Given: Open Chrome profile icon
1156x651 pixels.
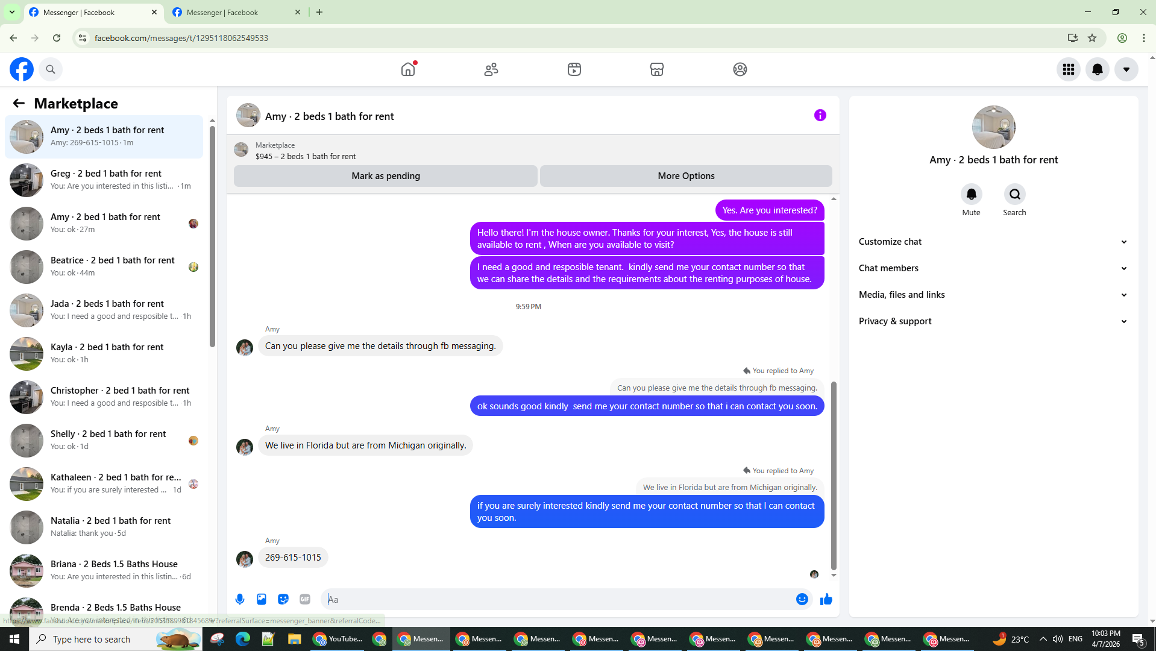Looking at the screenshot, I should tap(1122, 38).
